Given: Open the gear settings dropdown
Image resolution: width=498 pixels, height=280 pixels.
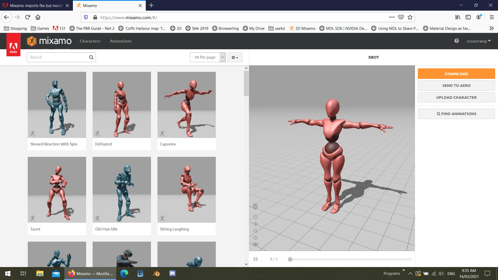Looking at the screenshot, I should [235, 57].
